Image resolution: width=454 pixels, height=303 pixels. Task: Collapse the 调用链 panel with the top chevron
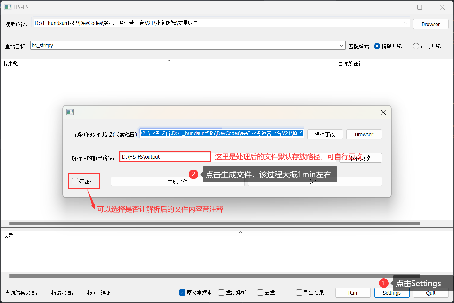pos(169,61)
